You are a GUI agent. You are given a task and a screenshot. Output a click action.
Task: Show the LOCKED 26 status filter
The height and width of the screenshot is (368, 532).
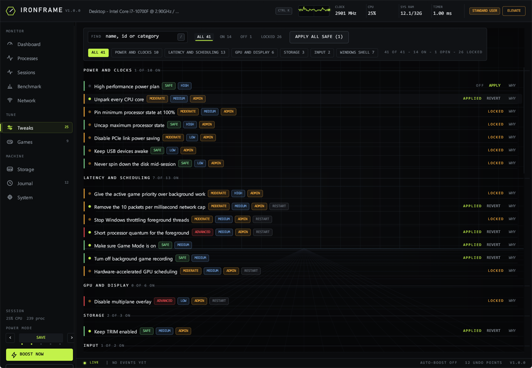coord(271,37)
